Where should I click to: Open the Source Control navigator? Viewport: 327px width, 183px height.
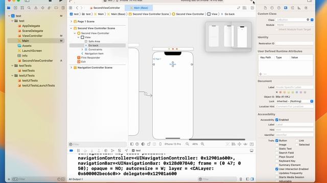(15, 8)
